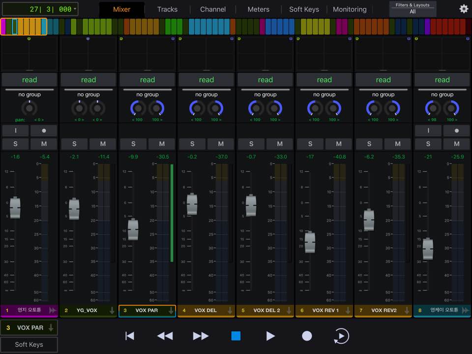This screenshot has height=354, width=472.
Task: Click return-to-start transport icon
Action: (x=130, y=336)
